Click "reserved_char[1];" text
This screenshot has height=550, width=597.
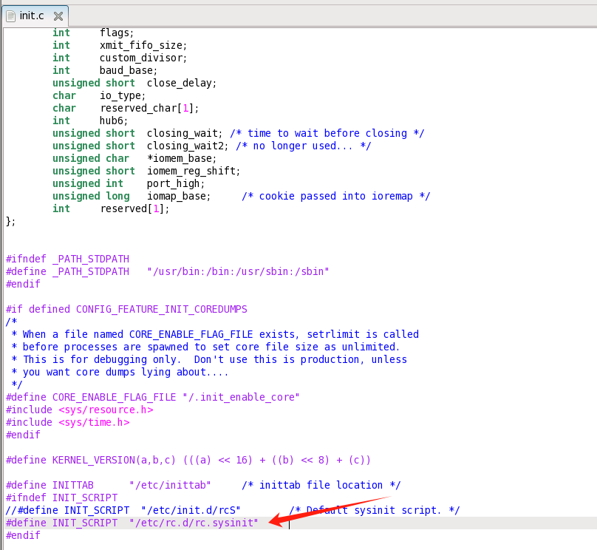(x=150, y=108)
